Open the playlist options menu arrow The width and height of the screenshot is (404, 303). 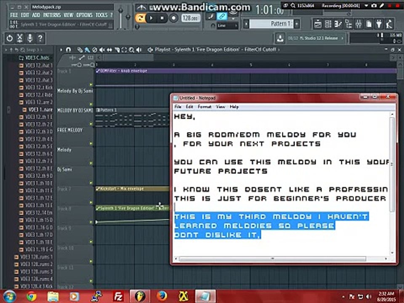point(61,50)
